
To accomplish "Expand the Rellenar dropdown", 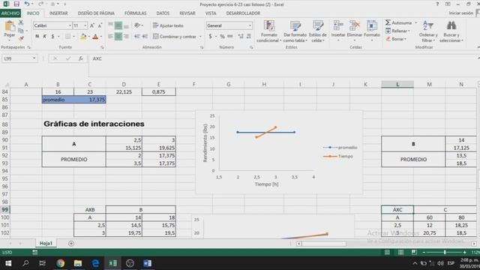I will (409, 31).
